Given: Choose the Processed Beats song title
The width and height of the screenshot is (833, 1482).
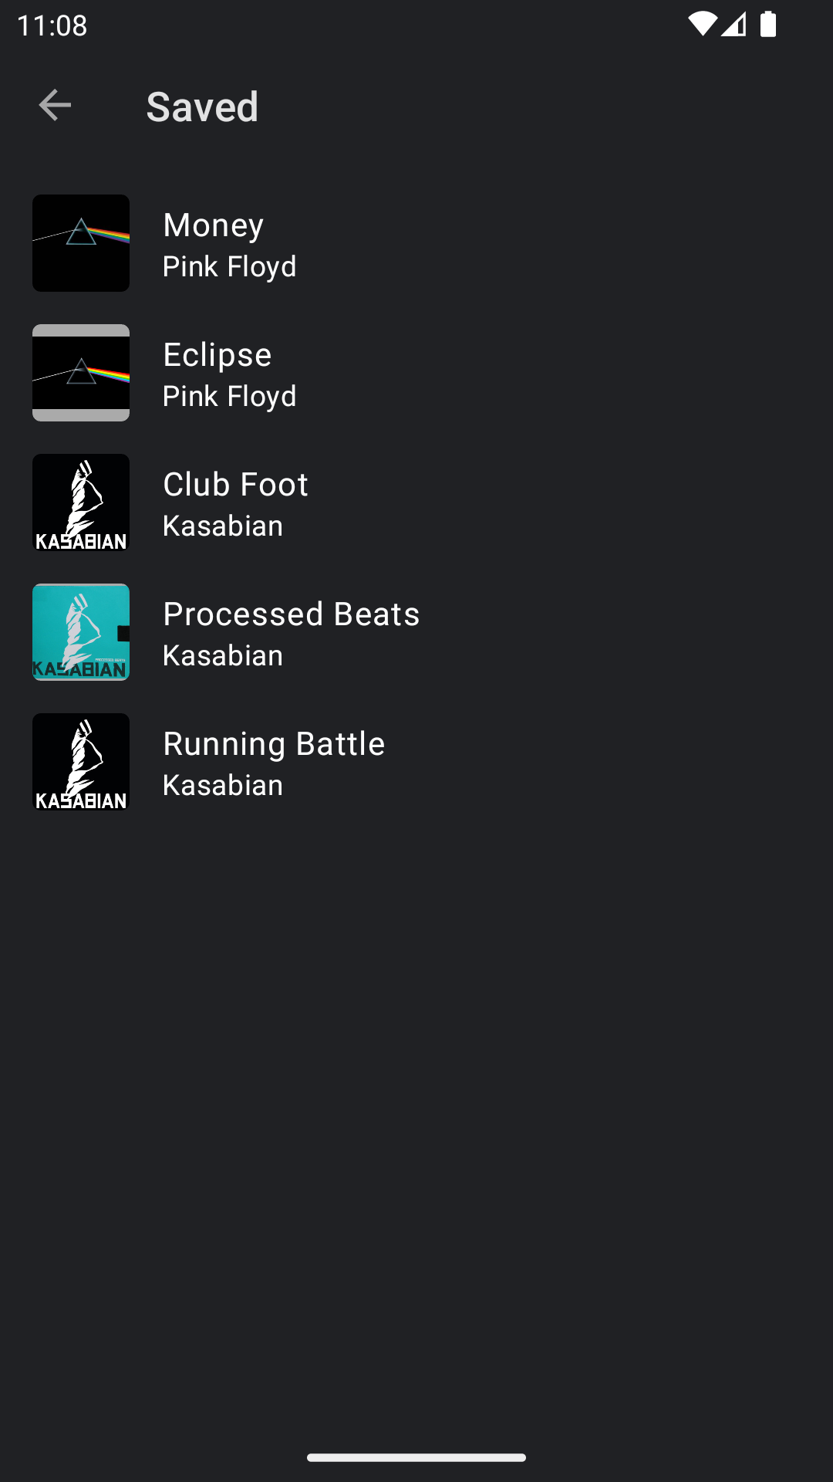Looking at the screenshot, I should point(292,614).
